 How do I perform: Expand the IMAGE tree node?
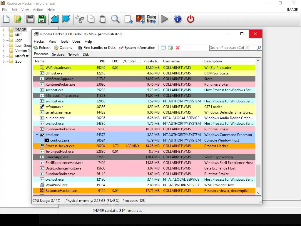[x=4, y=30]
